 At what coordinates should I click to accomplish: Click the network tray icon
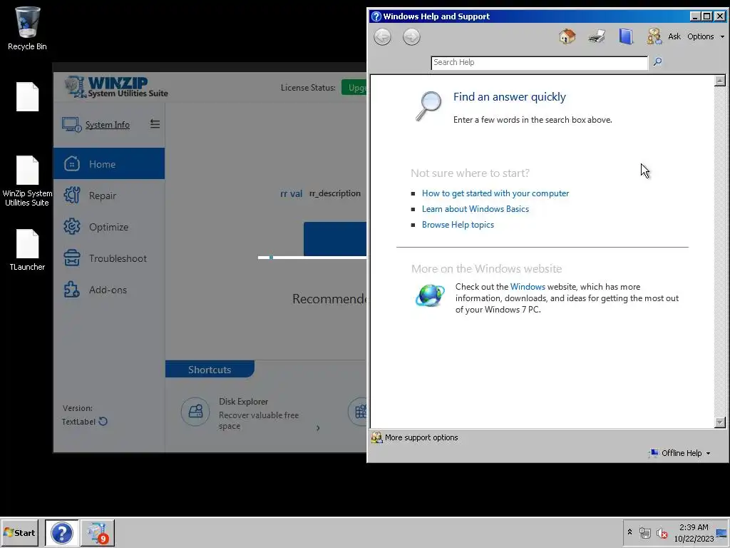point(644,532)
